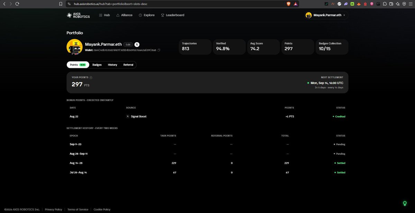Open the pink shield extension icon

(x=372, y=4)
